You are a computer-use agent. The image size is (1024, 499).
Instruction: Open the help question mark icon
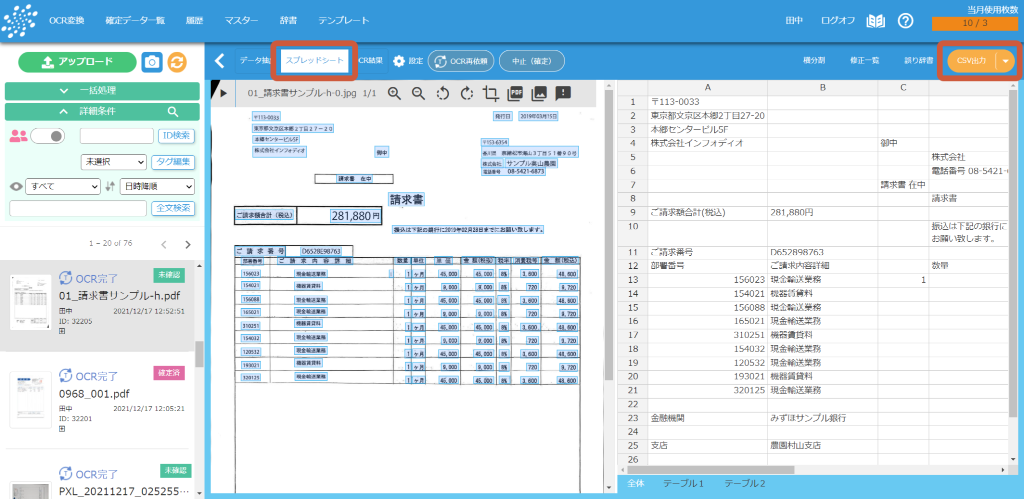(x=905, y=21)
